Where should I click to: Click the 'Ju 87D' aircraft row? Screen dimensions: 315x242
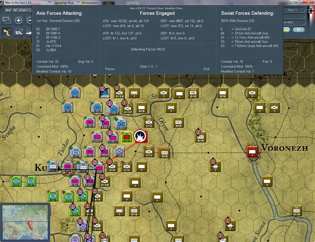(x=46, y=42)
